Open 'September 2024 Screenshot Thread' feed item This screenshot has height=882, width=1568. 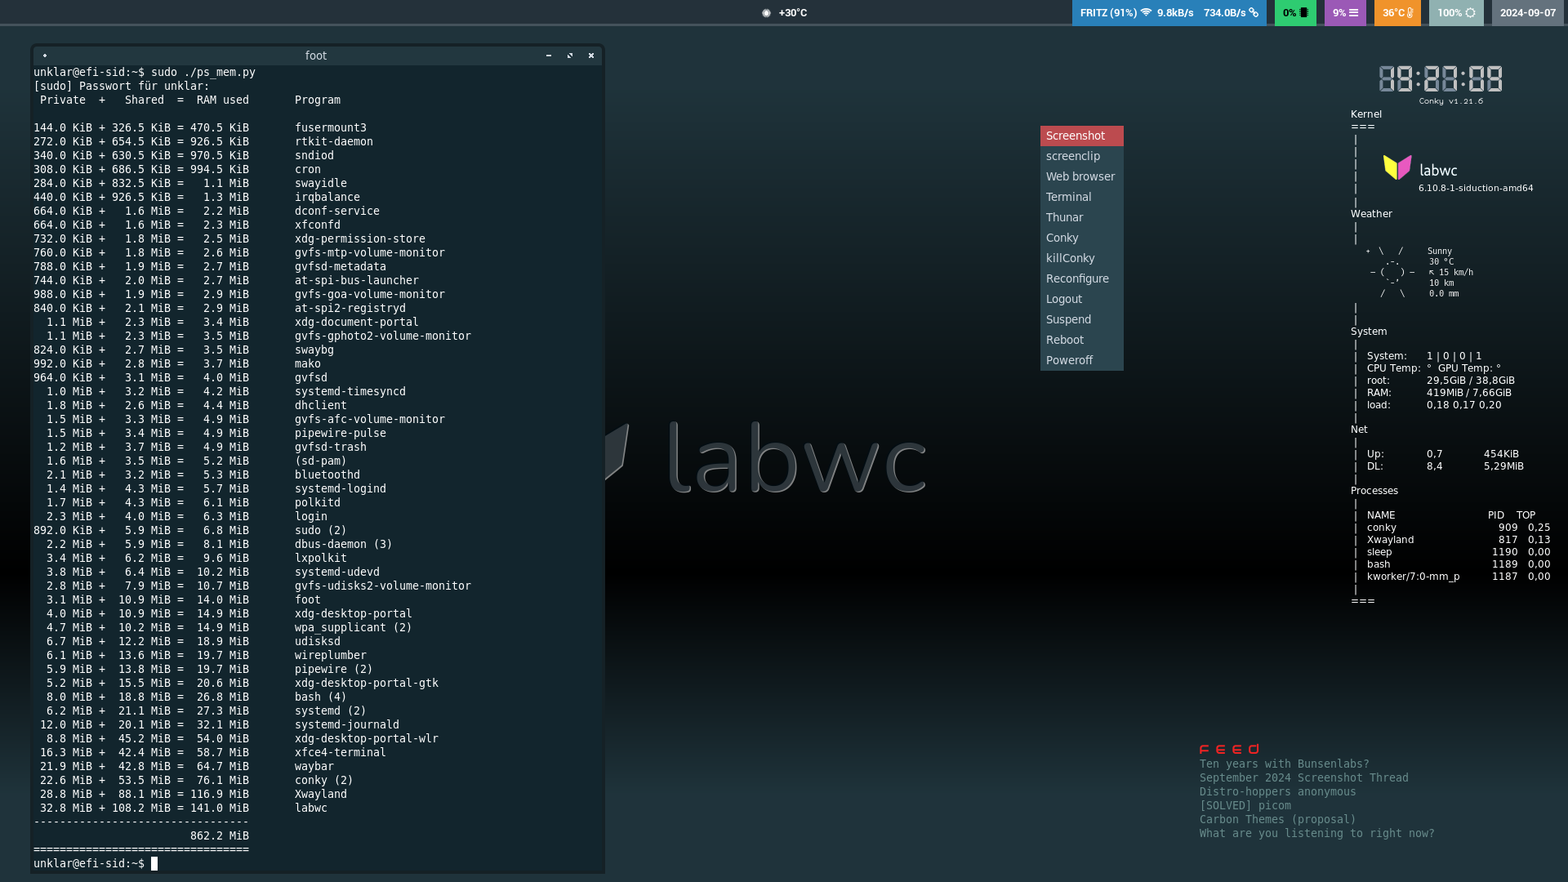1303,778
